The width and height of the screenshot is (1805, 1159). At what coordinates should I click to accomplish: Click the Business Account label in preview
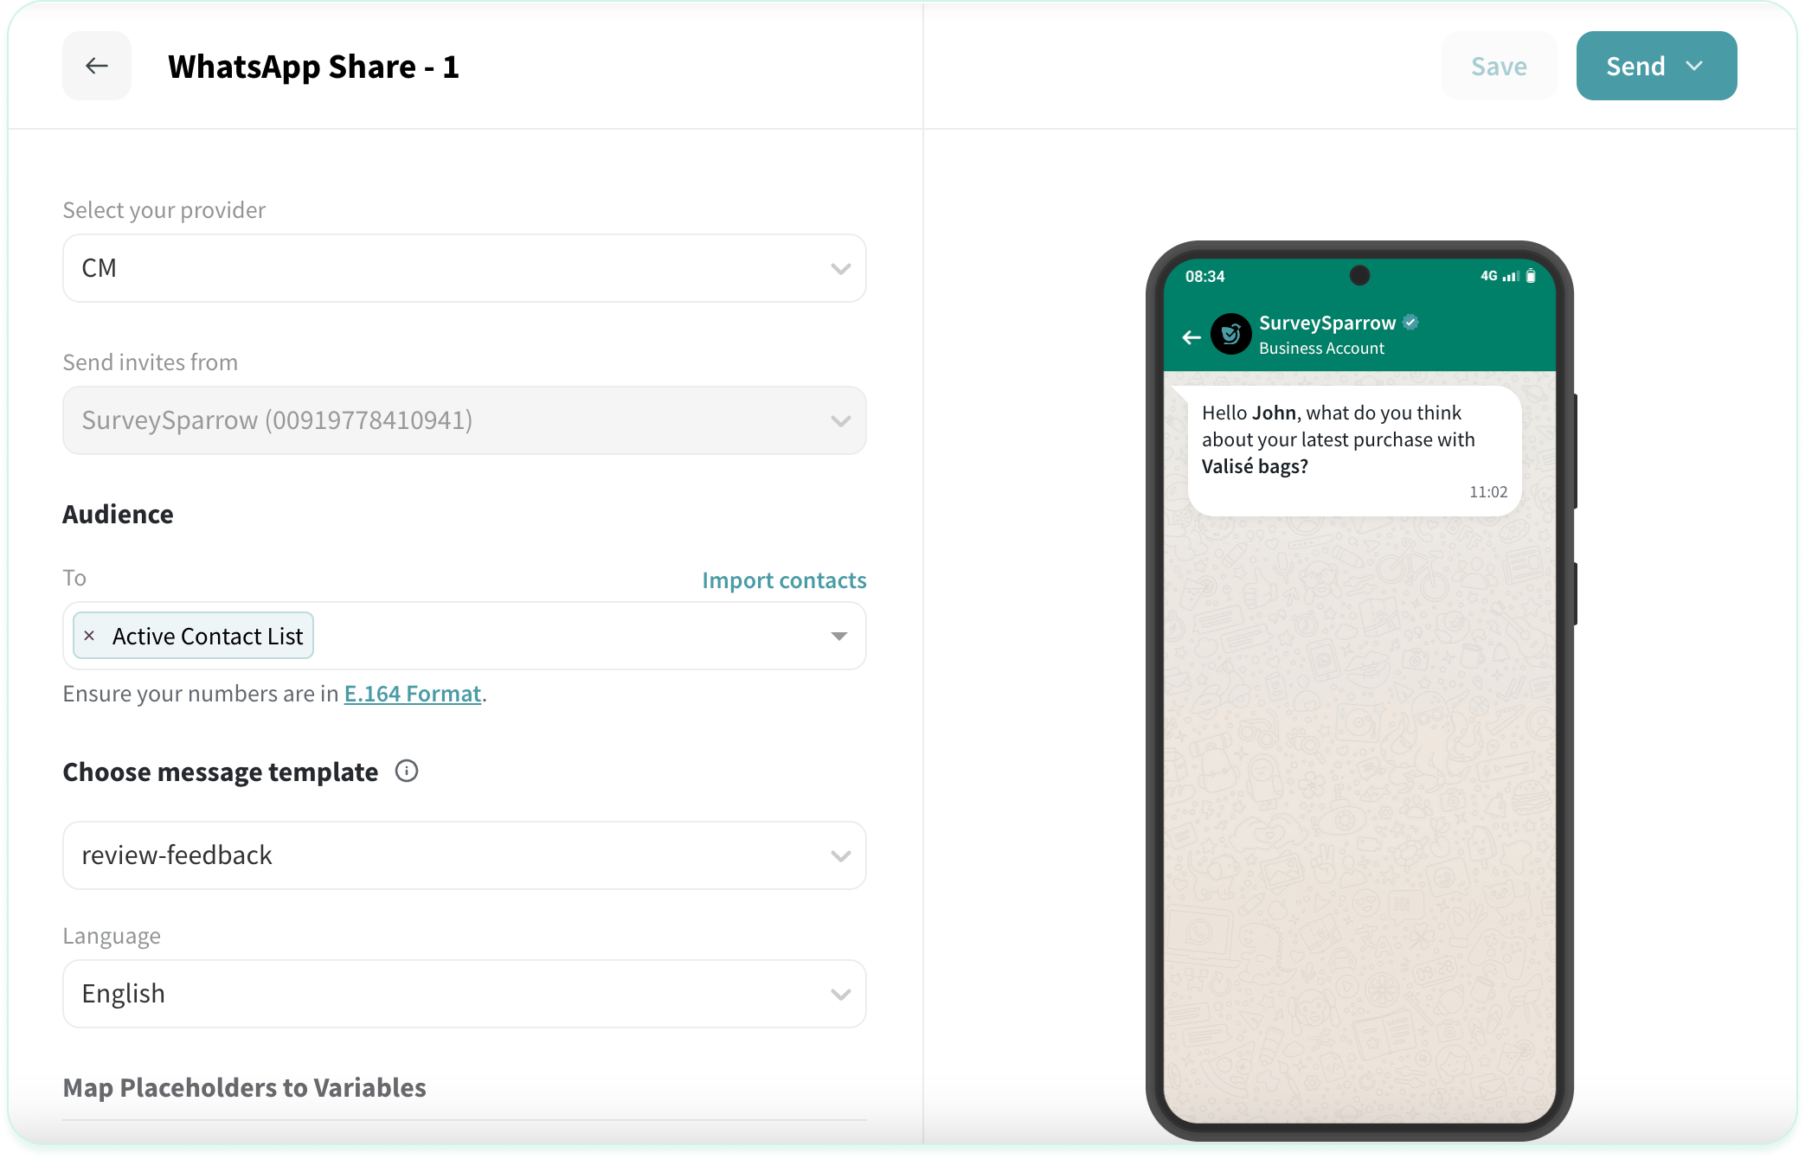point(1321,348)
